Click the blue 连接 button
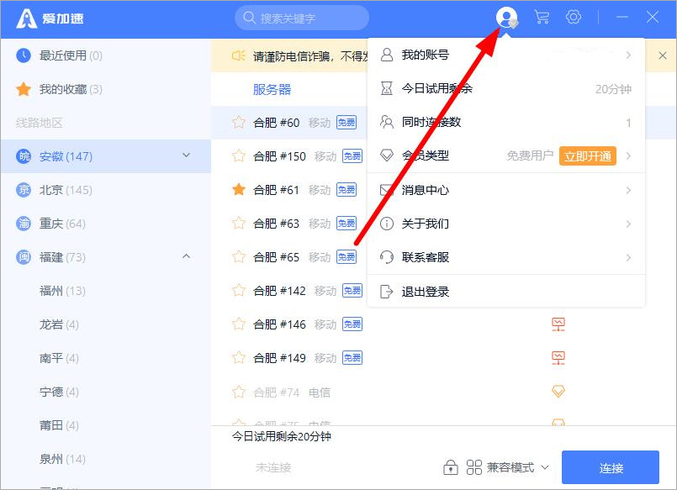The width and height of the screenshot is (677, 490). [x=610, y=467]
